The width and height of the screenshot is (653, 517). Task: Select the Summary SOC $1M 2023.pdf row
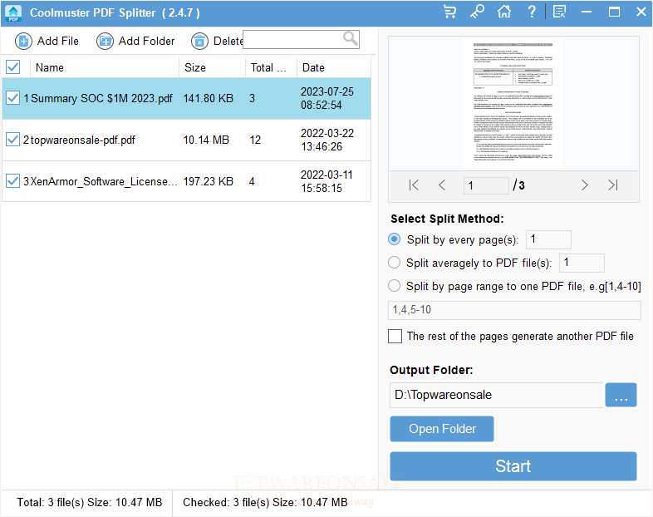click(187, 98)
